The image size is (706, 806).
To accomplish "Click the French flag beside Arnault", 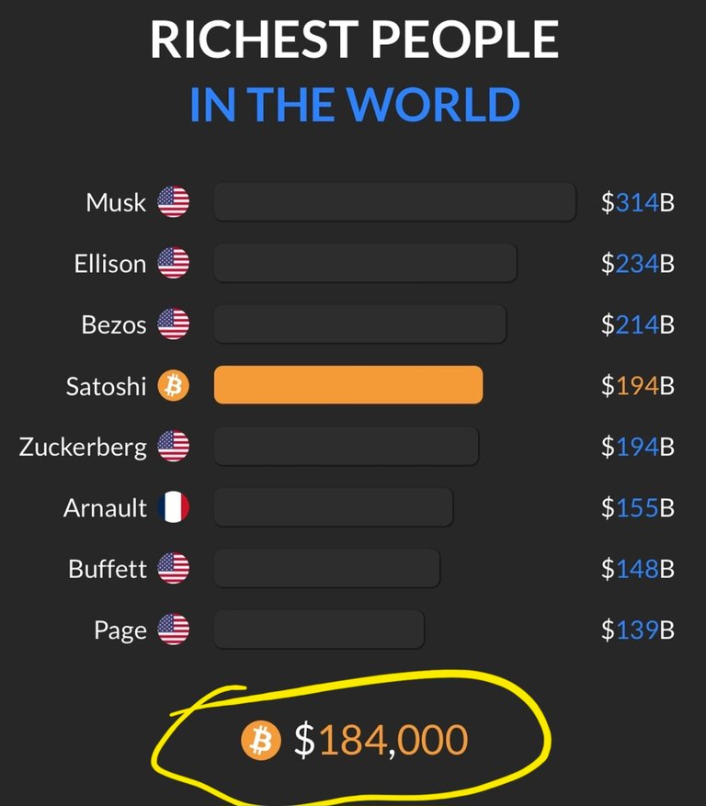I will 174,506.
